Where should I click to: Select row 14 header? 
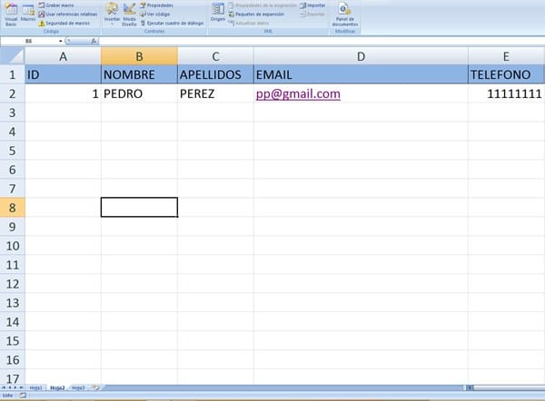(12, 322)
